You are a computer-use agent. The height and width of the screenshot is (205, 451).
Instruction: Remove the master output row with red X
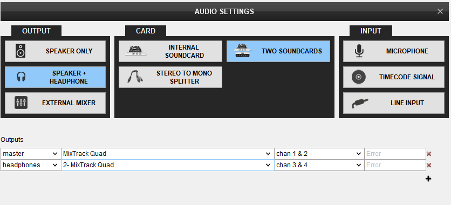click(x=429, y=154)
